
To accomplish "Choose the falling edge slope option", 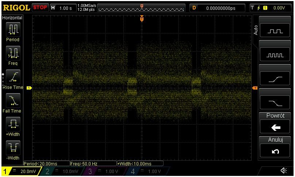I will pyautogui.click(x=275, y=103).
